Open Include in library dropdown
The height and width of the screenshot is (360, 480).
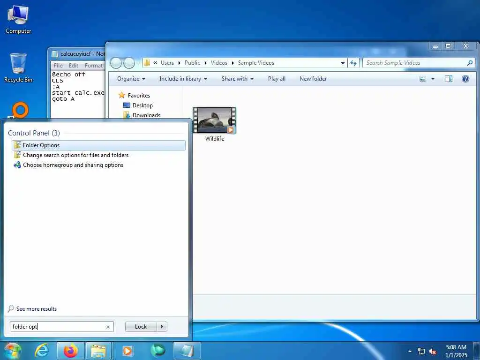[183, 79]
